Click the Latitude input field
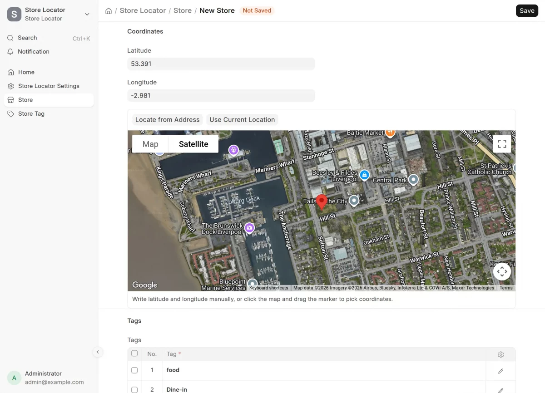This screenshot has height=393, width=545. (x=221, y=64)
